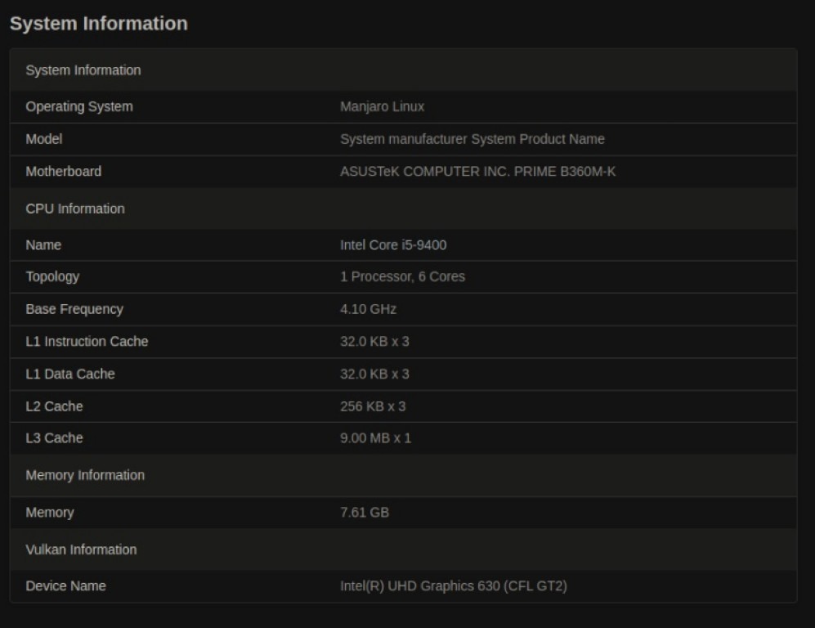
Task: Select the L1 Data Cache label
Action: pyautogui.click(x=70, y=374)
